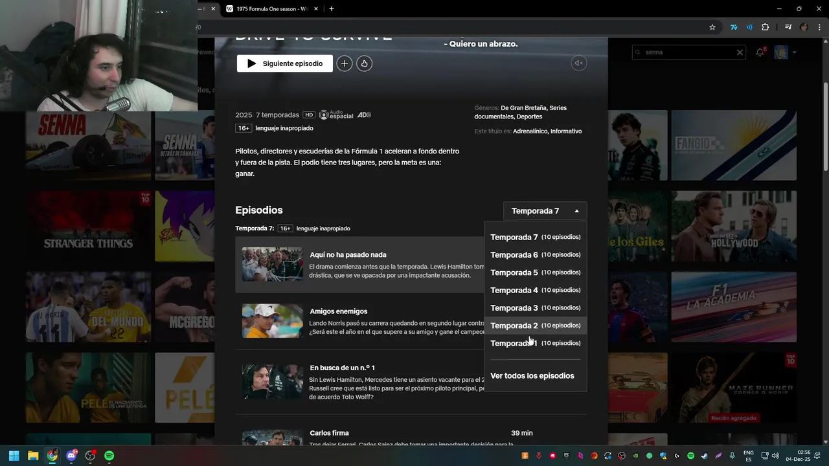Select Temporada 3 from the season list
The image size is (829, 466).
[536, 308]
